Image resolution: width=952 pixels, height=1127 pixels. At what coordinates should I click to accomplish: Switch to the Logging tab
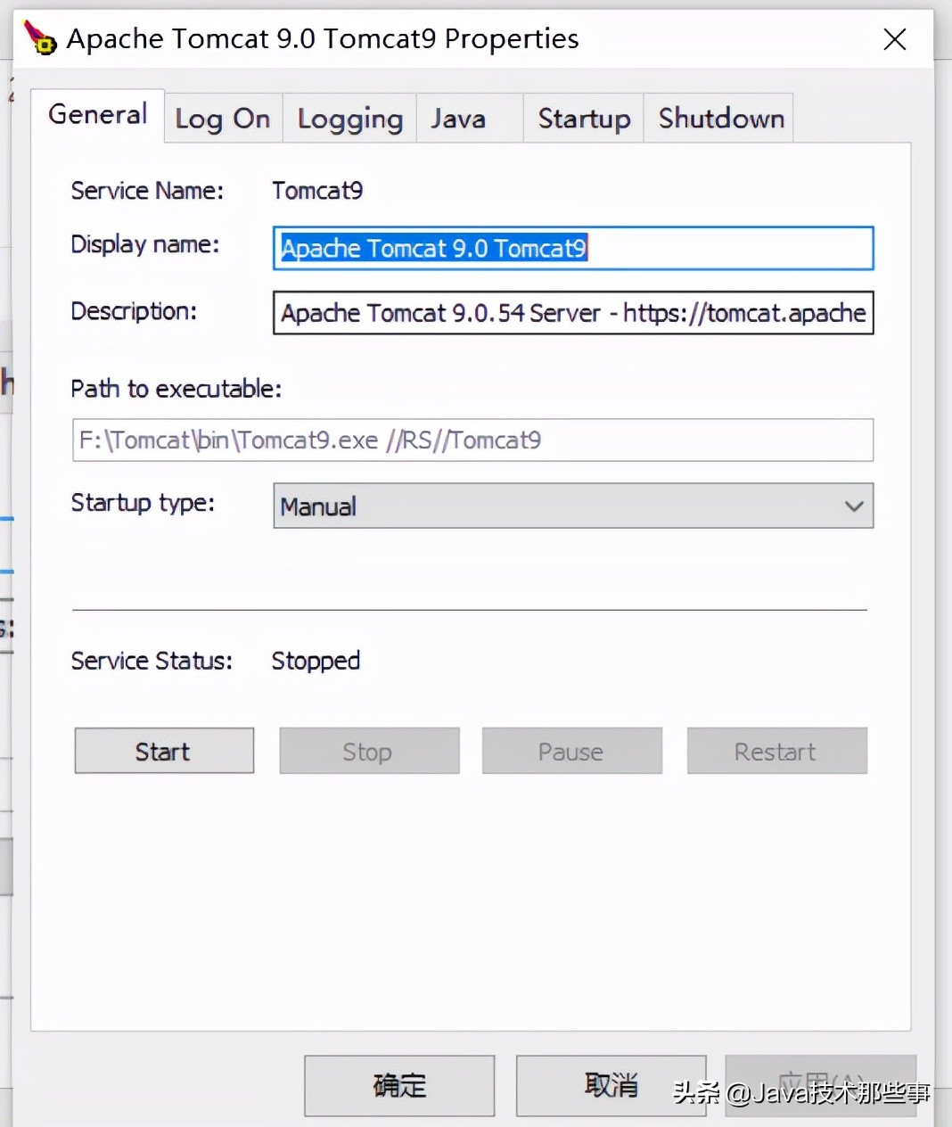[x=349, y=119]
